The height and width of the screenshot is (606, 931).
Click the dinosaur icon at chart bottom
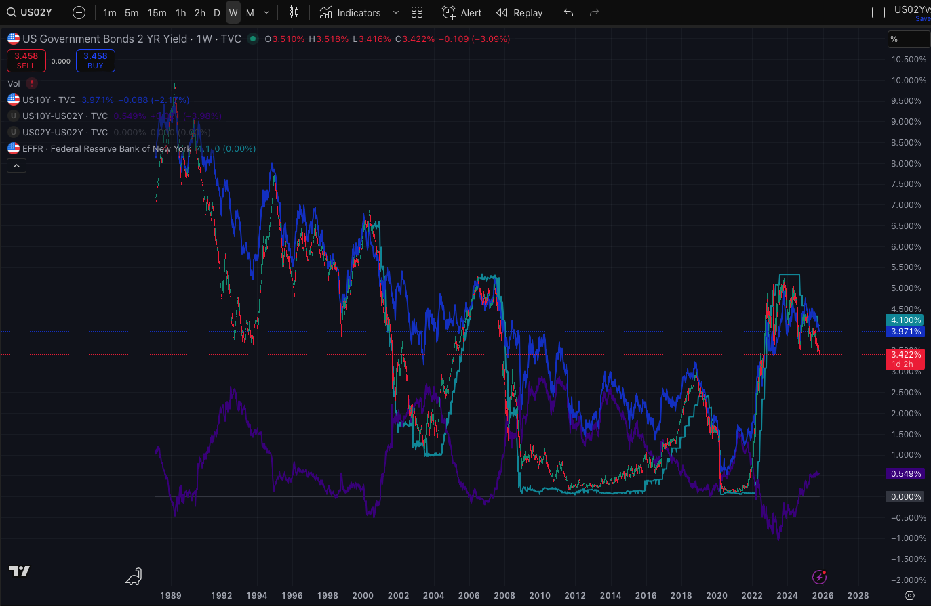pyautogui.click(x=134, y=576)
